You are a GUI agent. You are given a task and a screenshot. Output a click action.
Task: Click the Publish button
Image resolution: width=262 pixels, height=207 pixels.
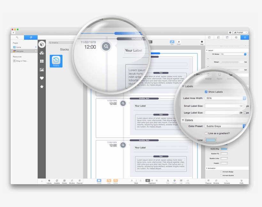(x=239, y=32)
